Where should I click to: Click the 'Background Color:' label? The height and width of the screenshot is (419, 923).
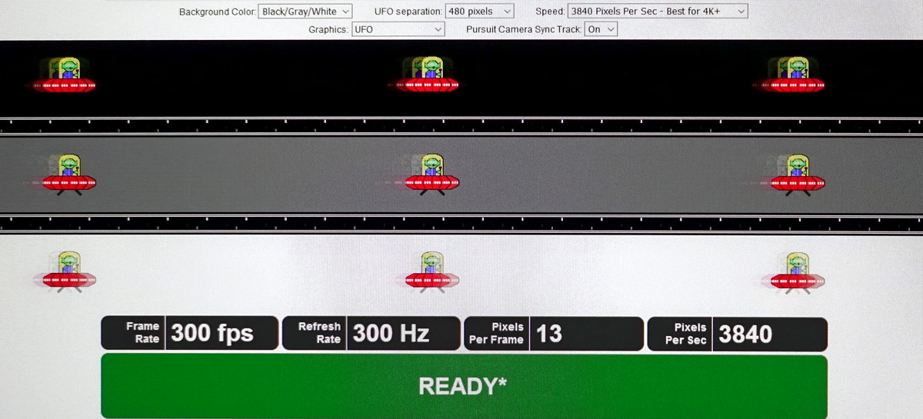coord(217,12)
